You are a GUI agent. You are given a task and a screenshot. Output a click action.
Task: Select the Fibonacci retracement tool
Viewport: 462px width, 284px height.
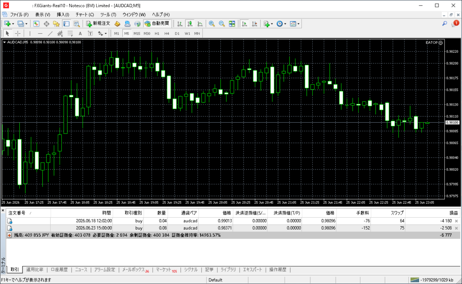pyautogui.click(x=70, y=33)
